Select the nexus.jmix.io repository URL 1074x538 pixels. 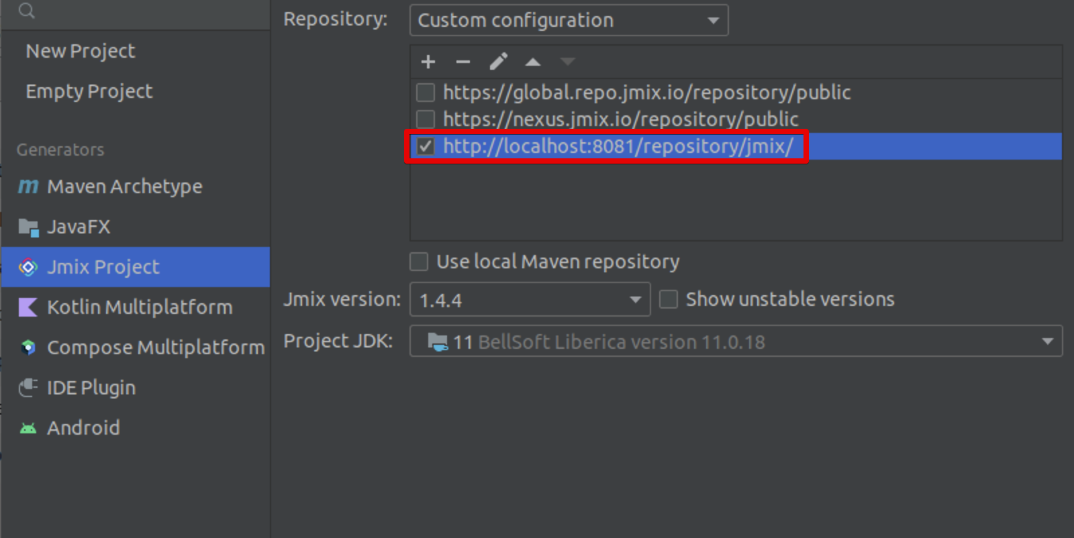point(620,119)
